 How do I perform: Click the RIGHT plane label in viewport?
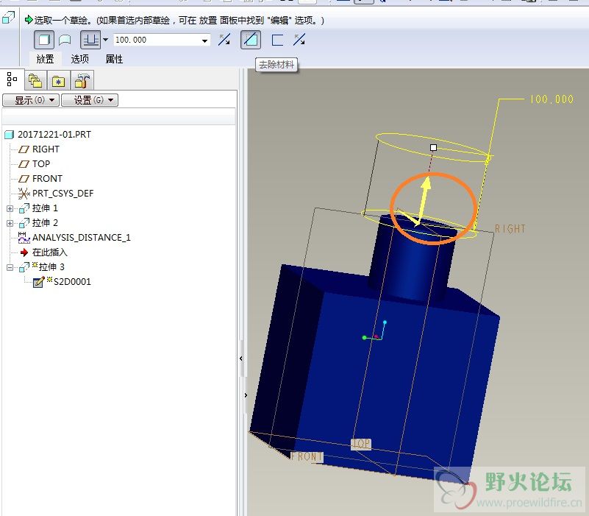click(x=510, y=229)
